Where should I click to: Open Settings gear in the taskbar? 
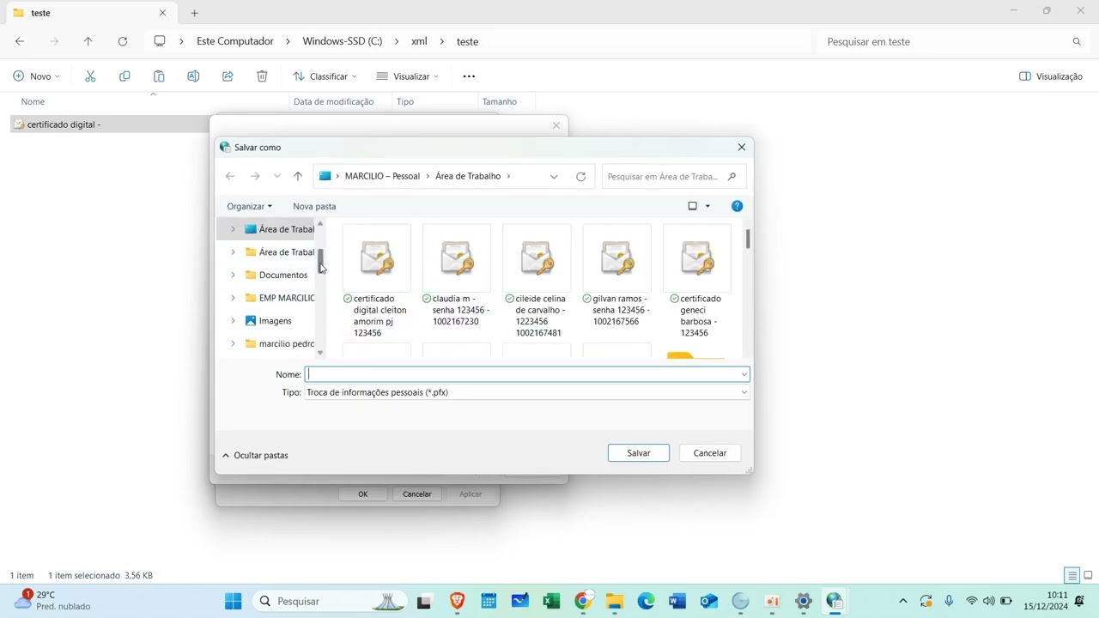click(x=803, y=601)
